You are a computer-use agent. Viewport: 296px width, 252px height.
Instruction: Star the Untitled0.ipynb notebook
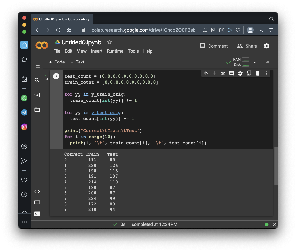[x=110, y=42]
